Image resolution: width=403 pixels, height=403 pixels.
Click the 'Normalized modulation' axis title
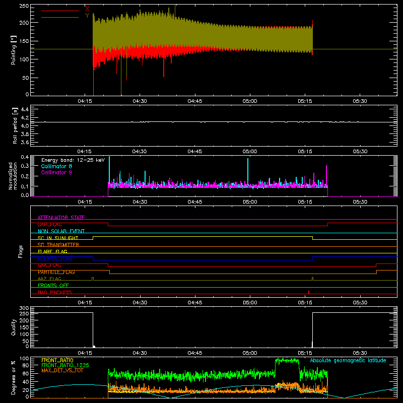coord(13,176)
